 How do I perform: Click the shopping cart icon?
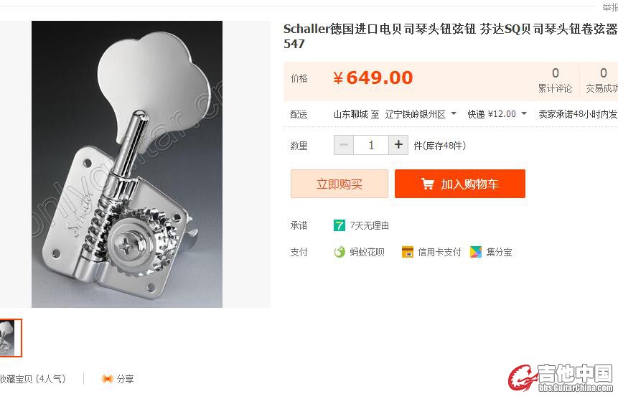point(428,184)
